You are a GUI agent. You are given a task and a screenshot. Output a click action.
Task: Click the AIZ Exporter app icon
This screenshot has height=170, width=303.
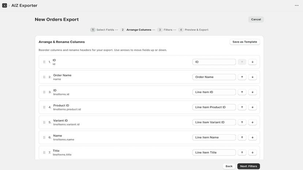pyautogui.click(x=4, y=5)
